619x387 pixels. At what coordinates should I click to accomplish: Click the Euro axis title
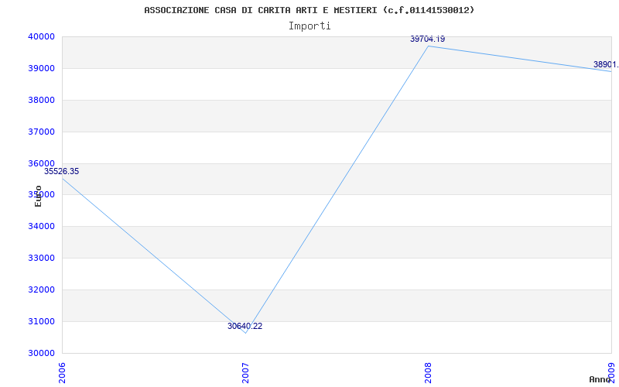click(x=38, y=197)
